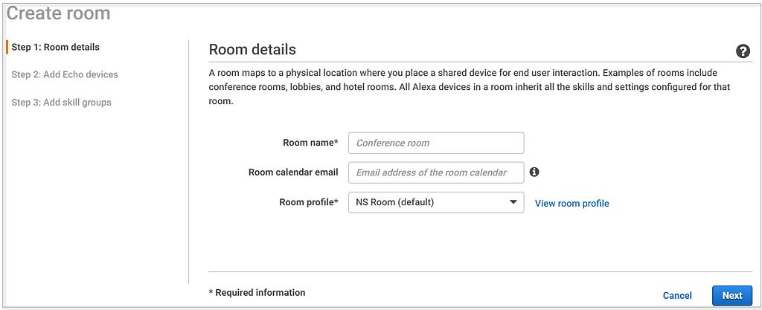Click the Room details section heading
Image resolution: width=762 pixels, height=310 pixels.
click(x=252, y=50)
